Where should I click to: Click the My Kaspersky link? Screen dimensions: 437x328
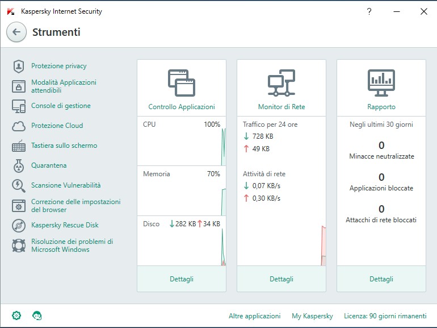(312, 316)
